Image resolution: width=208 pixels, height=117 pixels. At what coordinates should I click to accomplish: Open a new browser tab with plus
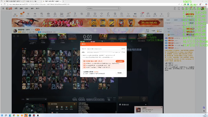63,1
